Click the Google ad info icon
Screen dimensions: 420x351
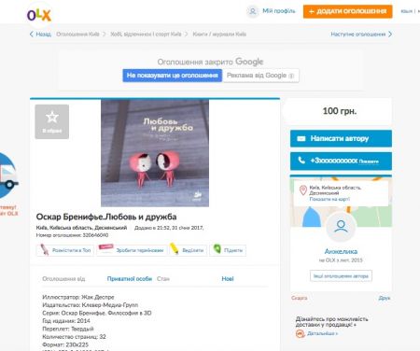291,76
